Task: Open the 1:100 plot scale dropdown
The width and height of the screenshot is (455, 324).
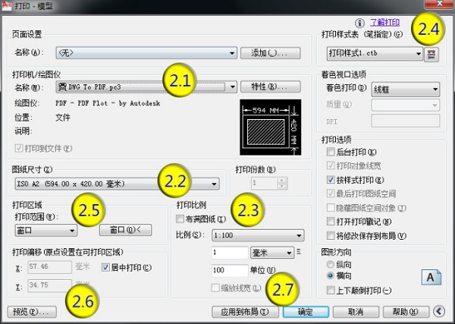Action: coord(298,235)
